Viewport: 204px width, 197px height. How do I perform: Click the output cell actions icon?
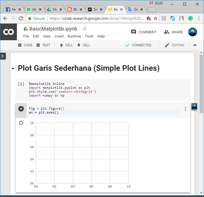coord(21,123)
